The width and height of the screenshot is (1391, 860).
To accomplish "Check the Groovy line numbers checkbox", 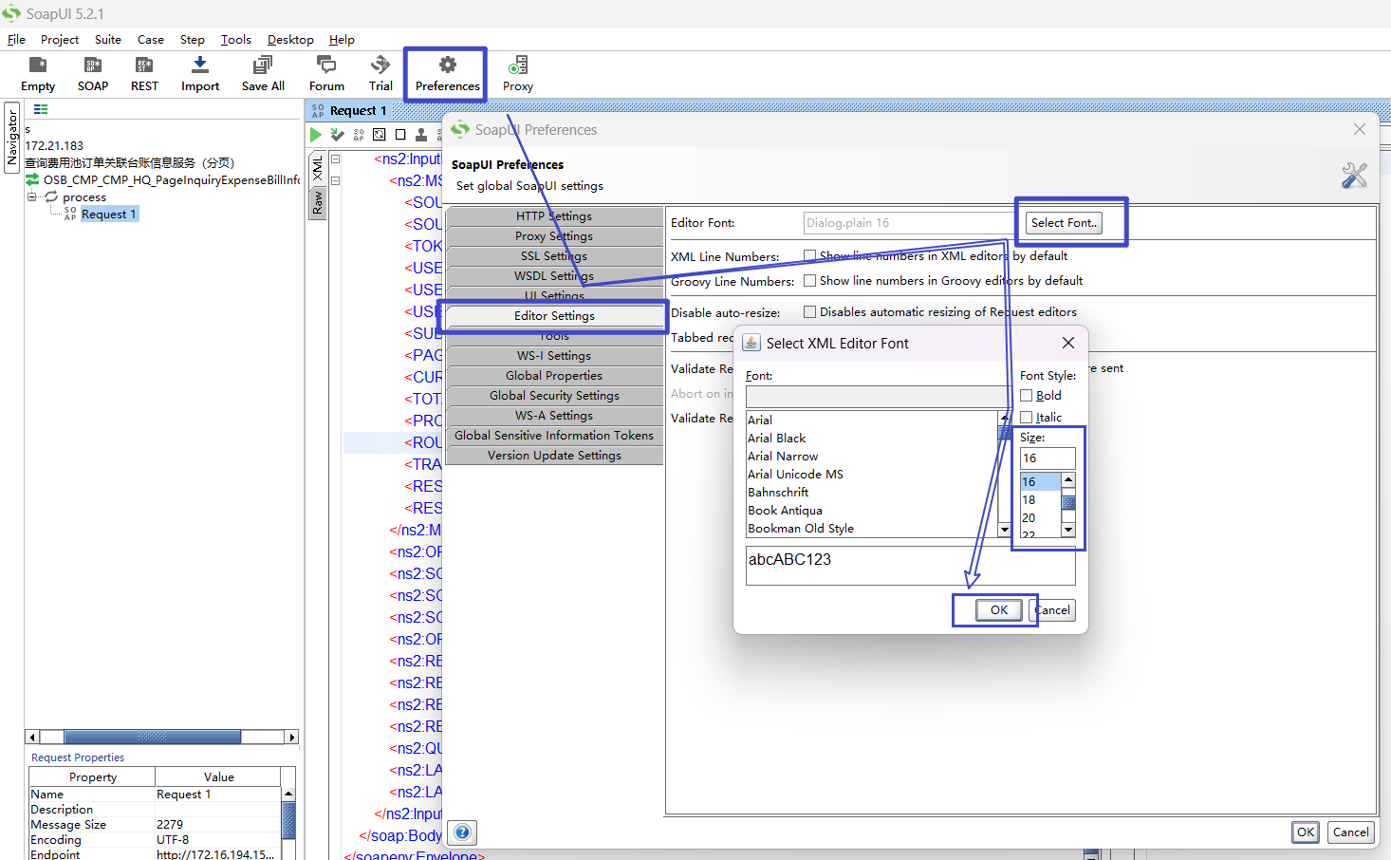I will pos(810,281).
